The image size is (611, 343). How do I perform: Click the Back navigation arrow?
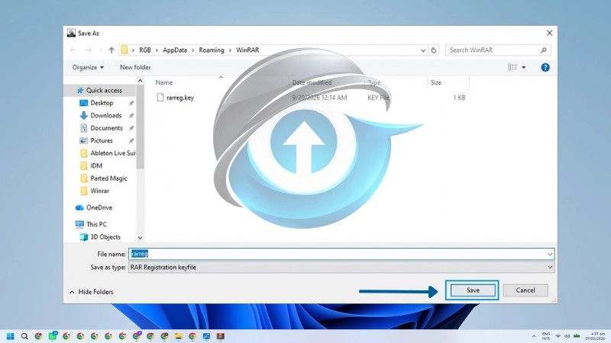click(x=73, y=50)
